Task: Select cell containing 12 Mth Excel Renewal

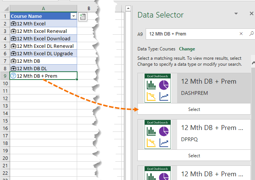Action: [x=43, y=31]
